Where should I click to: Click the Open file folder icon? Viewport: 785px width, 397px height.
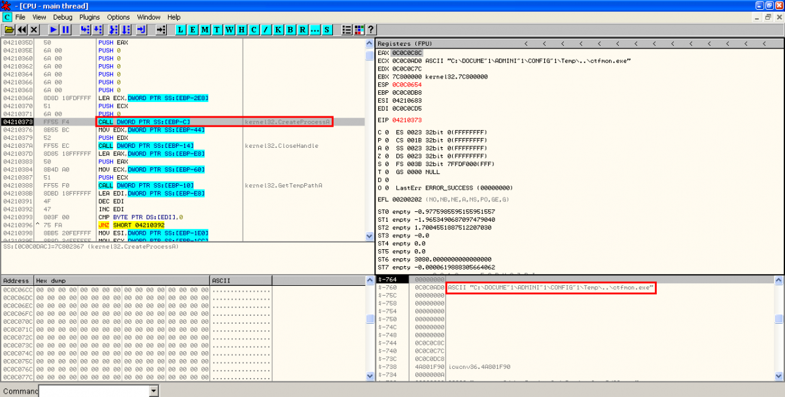tap(9, 30)
